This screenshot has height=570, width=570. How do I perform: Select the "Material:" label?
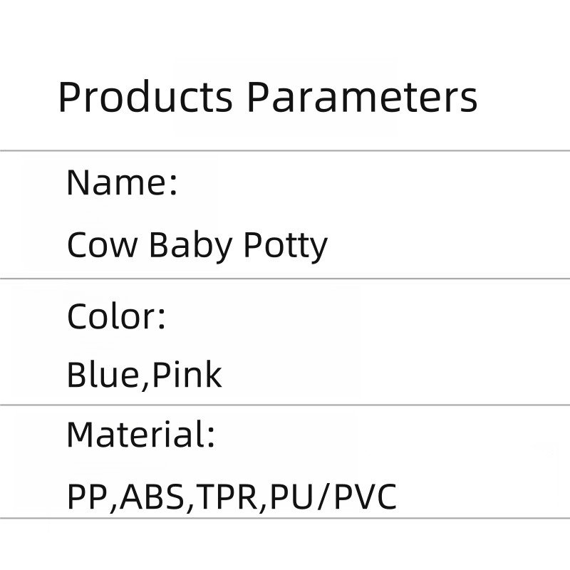tap(140, 435)
